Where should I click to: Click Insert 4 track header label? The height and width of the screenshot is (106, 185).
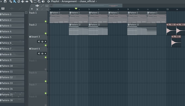pos(36,49)
